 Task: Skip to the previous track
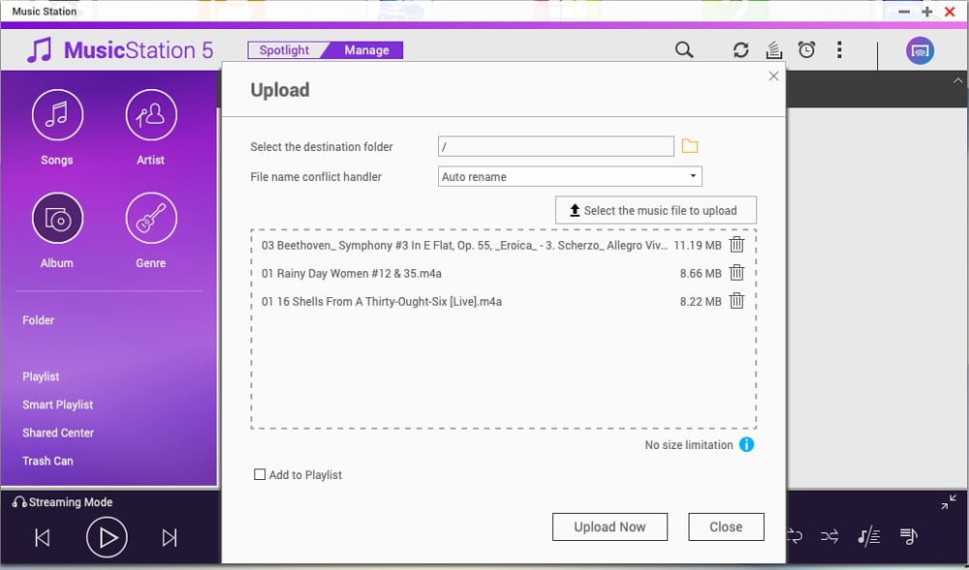coord(42,538)
